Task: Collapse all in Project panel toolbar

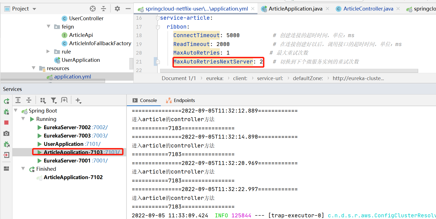Action: point(104,9)
